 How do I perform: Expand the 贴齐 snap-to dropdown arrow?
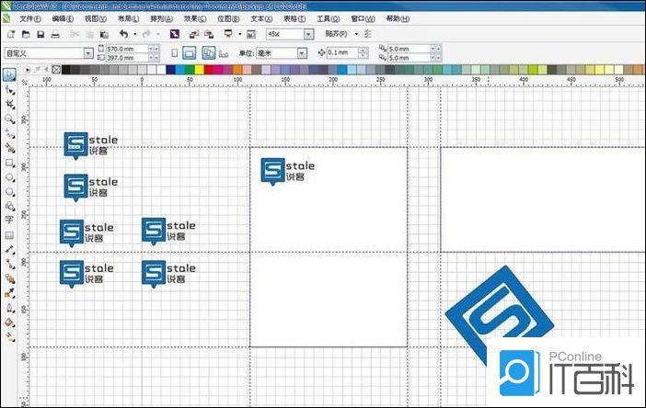pos(356,34)
